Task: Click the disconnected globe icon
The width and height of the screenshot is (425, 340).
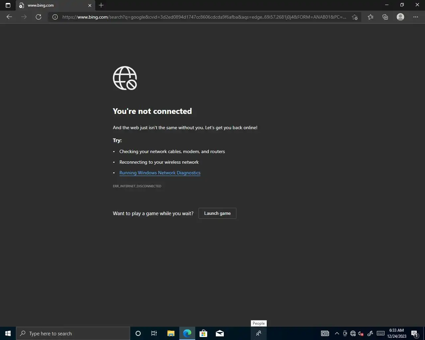Action: [125, 78]
